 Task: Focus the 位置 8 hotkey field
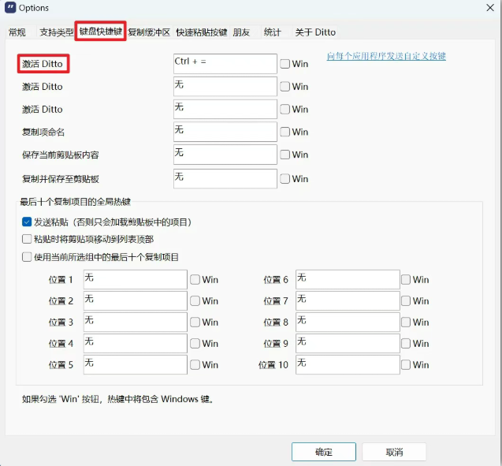click(x=348, y=322)
